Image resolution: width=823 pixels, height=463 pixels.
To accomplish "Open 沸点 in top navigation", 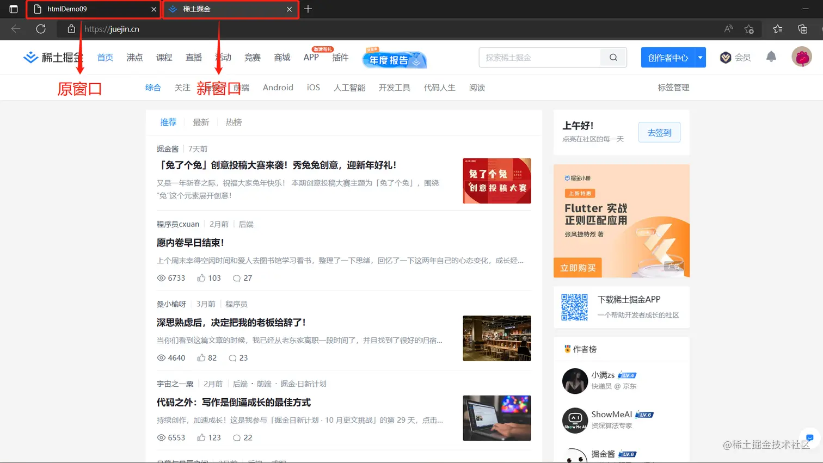I will pos(134,57).
